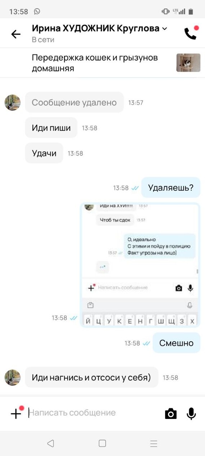The image size is (205, 456).
Task: Tap the Удачи message bubble
Action: 44,153
